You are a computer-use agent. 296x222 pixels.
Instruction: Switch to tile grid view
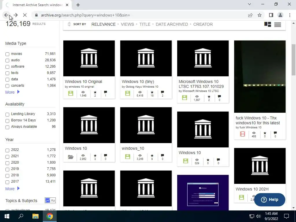pos(267,24)
